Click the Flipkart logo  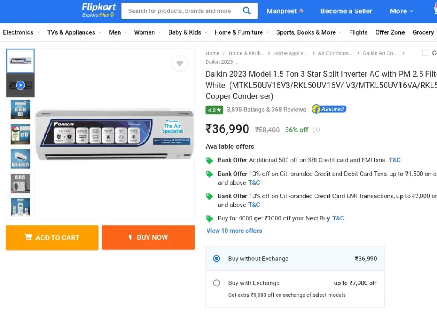99,10
